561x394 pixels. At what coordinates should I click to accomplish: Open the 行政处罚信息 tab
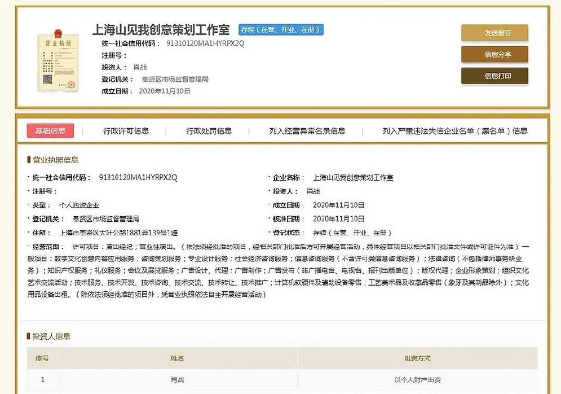click(x=209, y=130)
